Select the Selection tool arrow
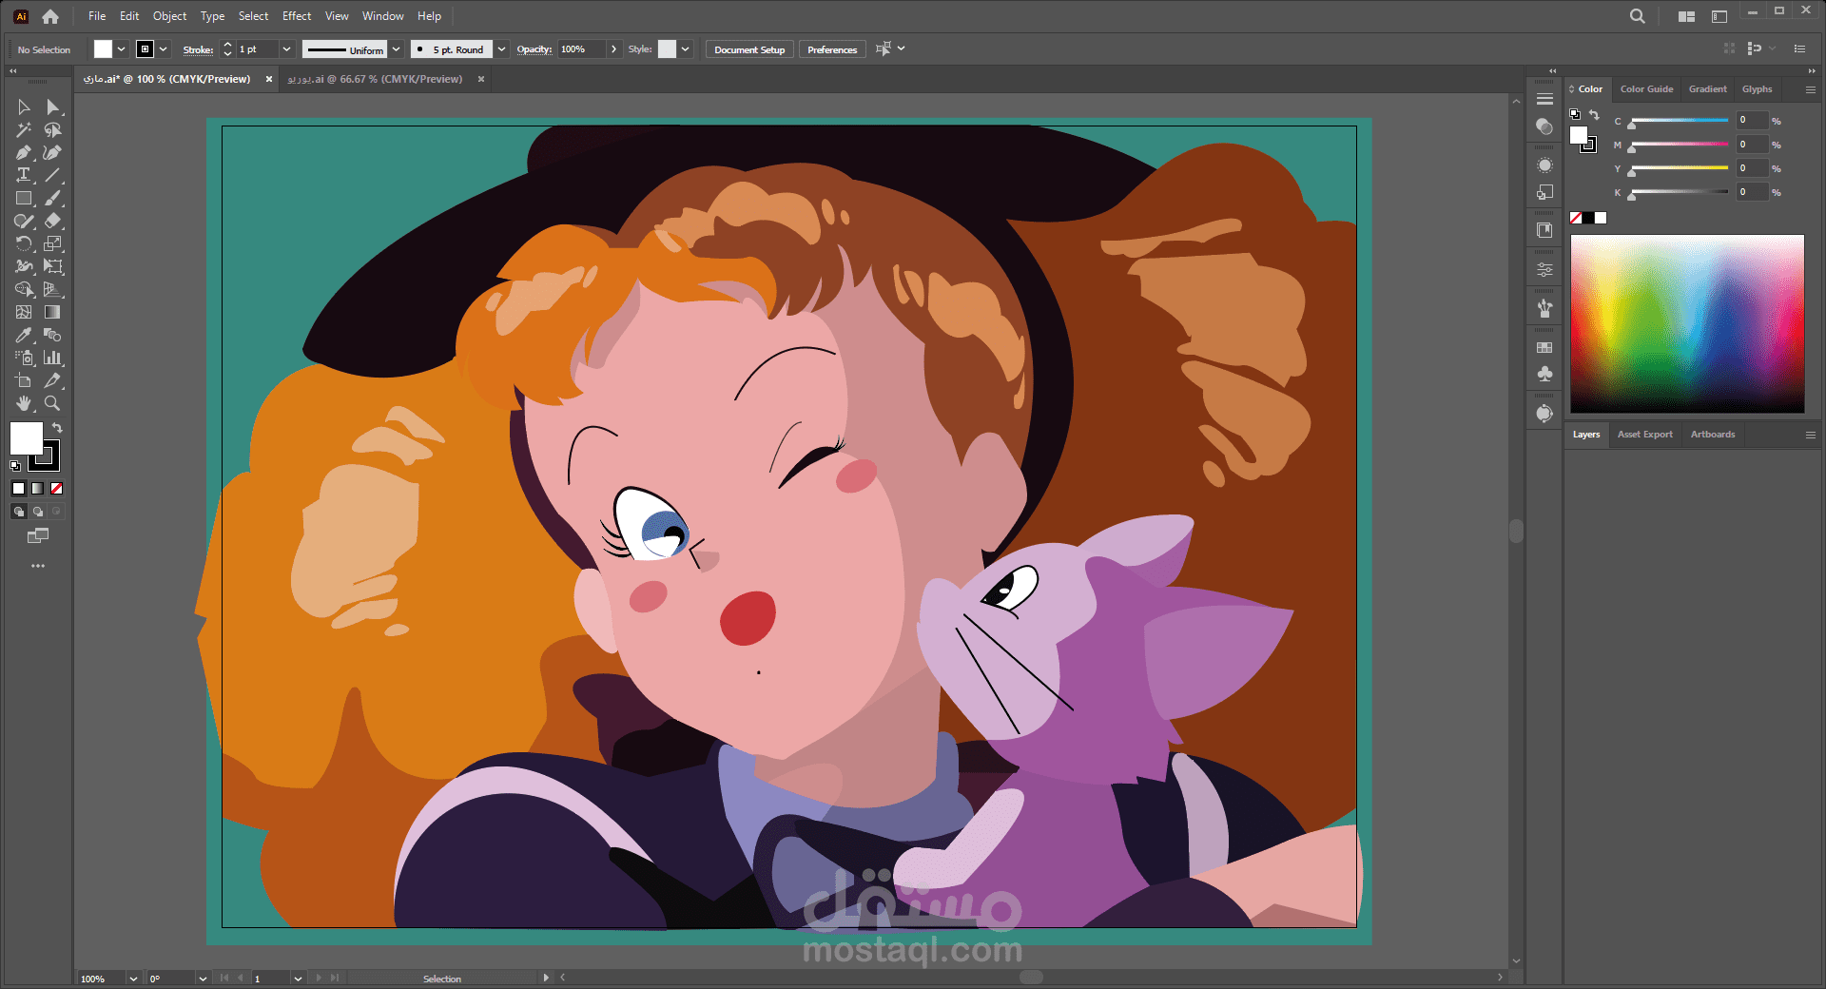Viewport: 1826px width, 989px height. coord(24,107)
